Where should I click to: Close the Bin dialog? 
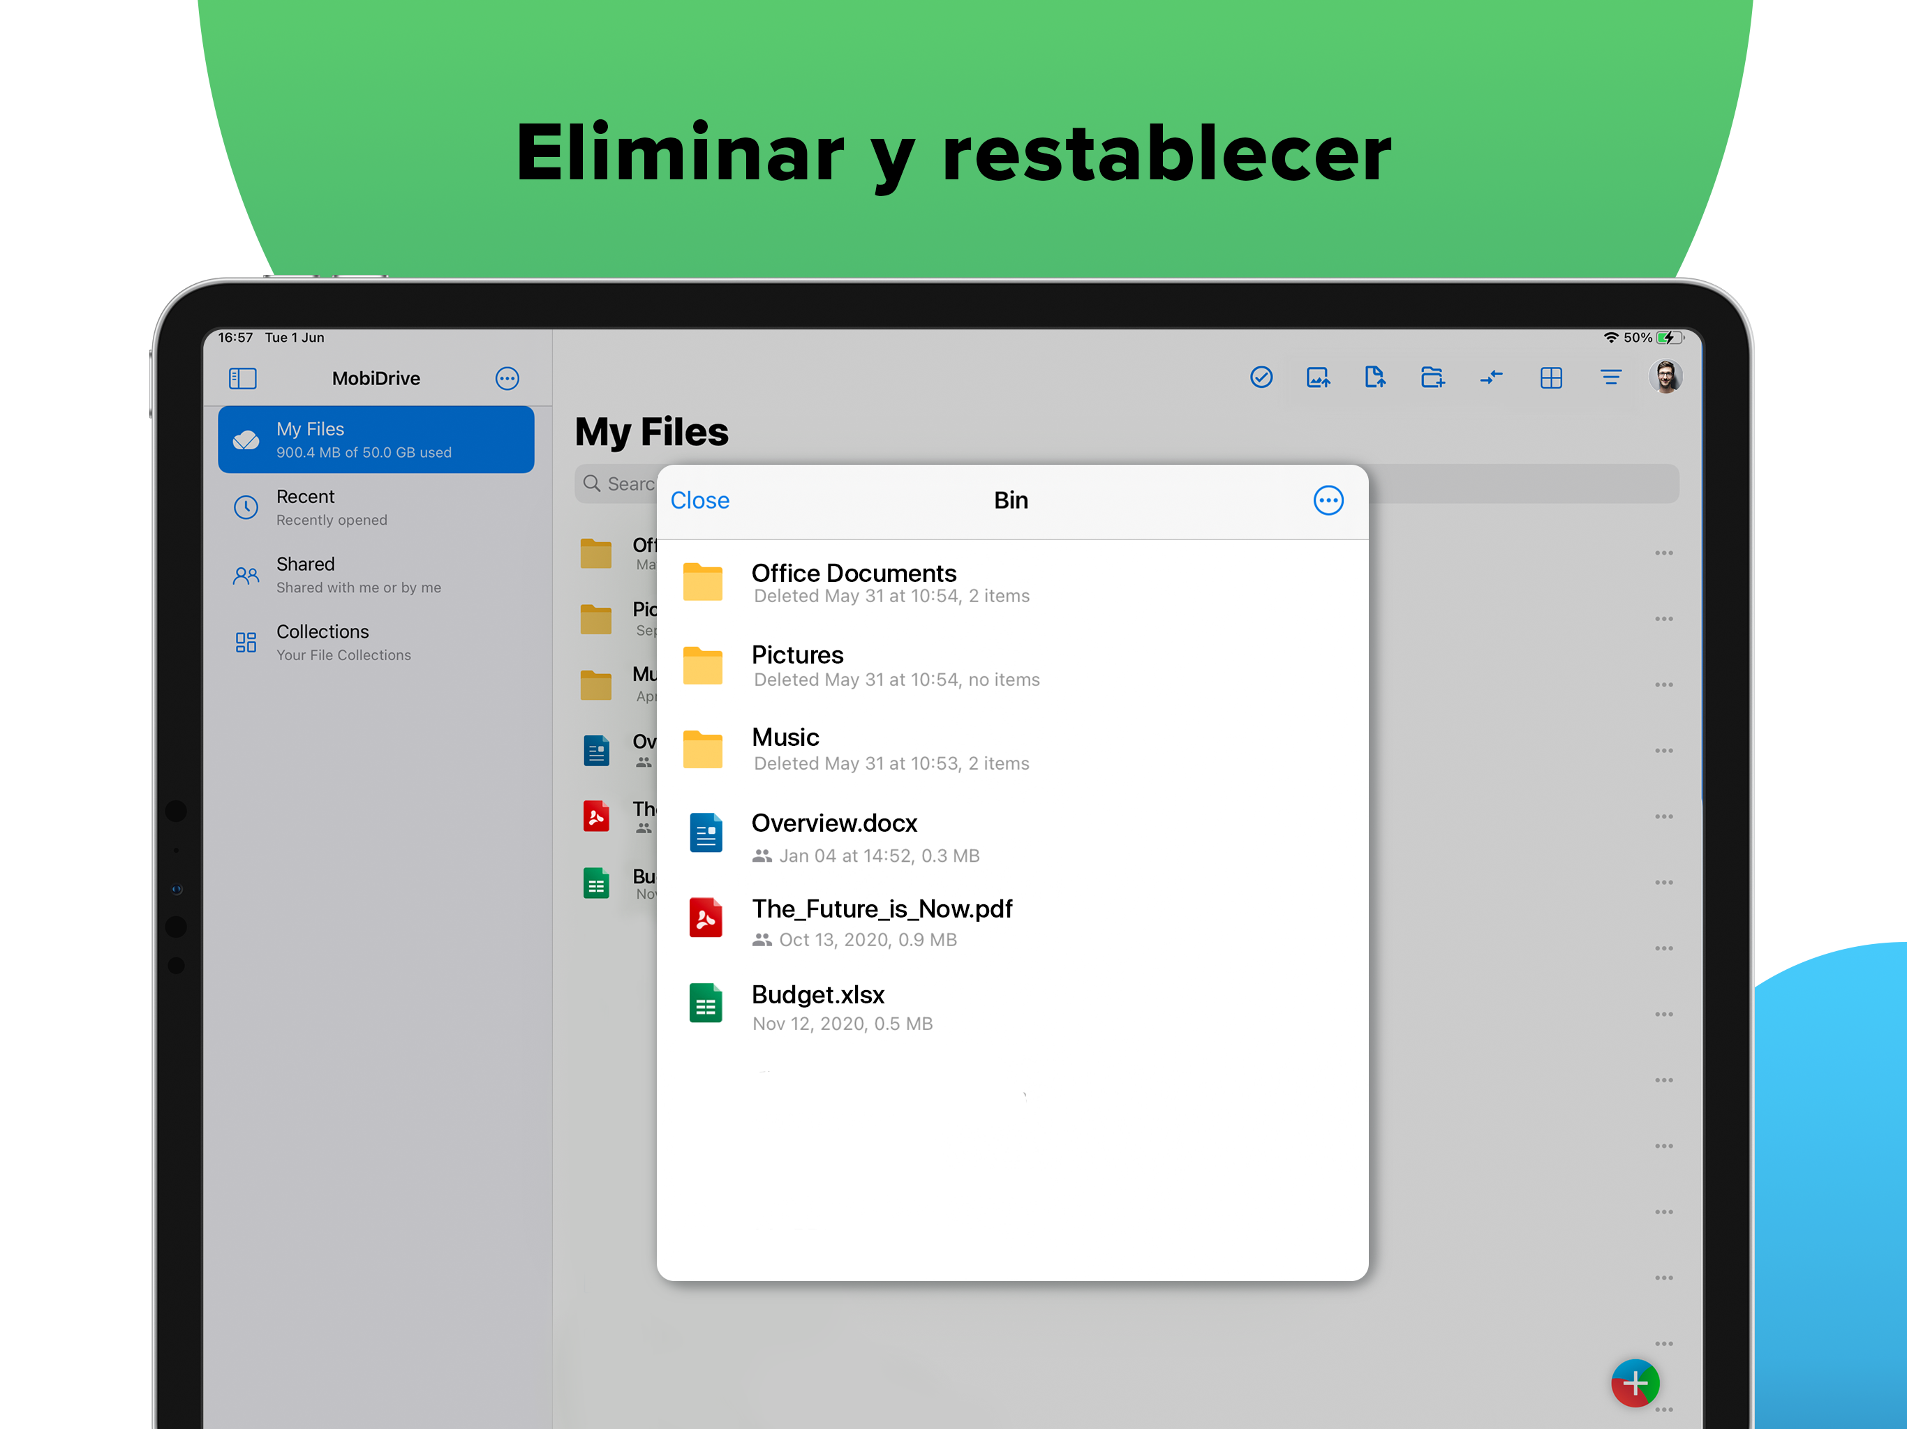tap(699, 500)
